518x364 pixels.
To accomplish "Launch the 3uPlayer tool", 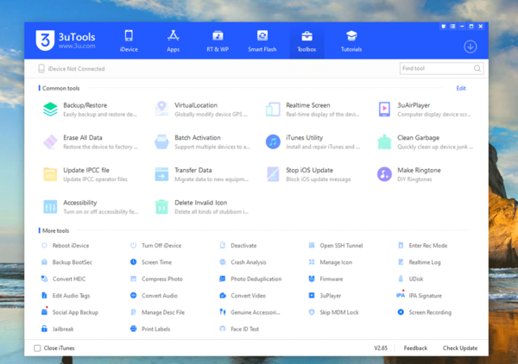I will pos(325,295).
